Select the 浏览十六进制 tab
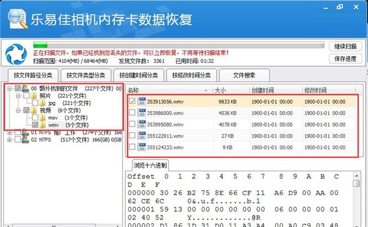 150,165
